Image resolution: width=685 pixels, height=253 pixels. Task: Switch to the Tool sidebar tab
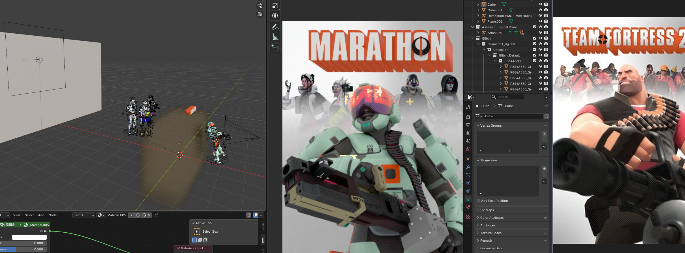263,239
